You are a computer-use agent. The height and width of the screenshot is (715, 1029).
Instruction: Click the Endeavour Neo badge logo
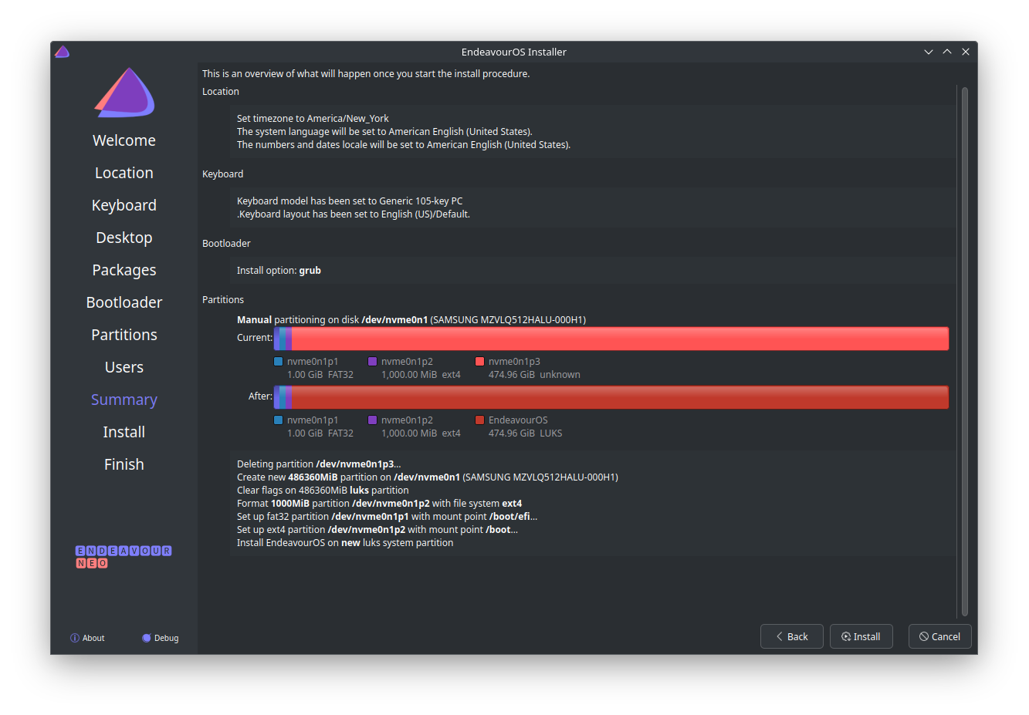[124, 557]
